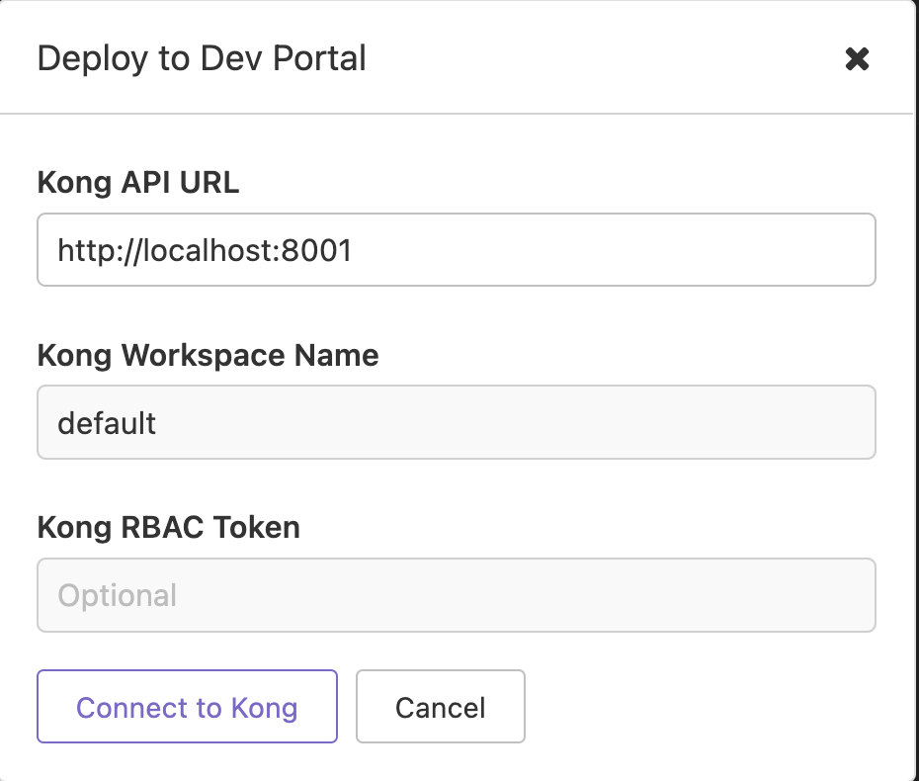Viewport: 919px width, 781px height.
Task: Click the 'Kong RBAC Token' label
Action: coord(169,527)
